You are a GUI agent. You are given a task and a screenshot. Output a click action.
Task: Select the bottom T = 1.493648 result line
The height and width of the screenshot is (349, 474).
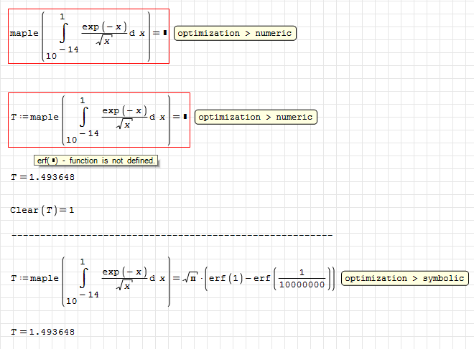[x=43, y=331]
